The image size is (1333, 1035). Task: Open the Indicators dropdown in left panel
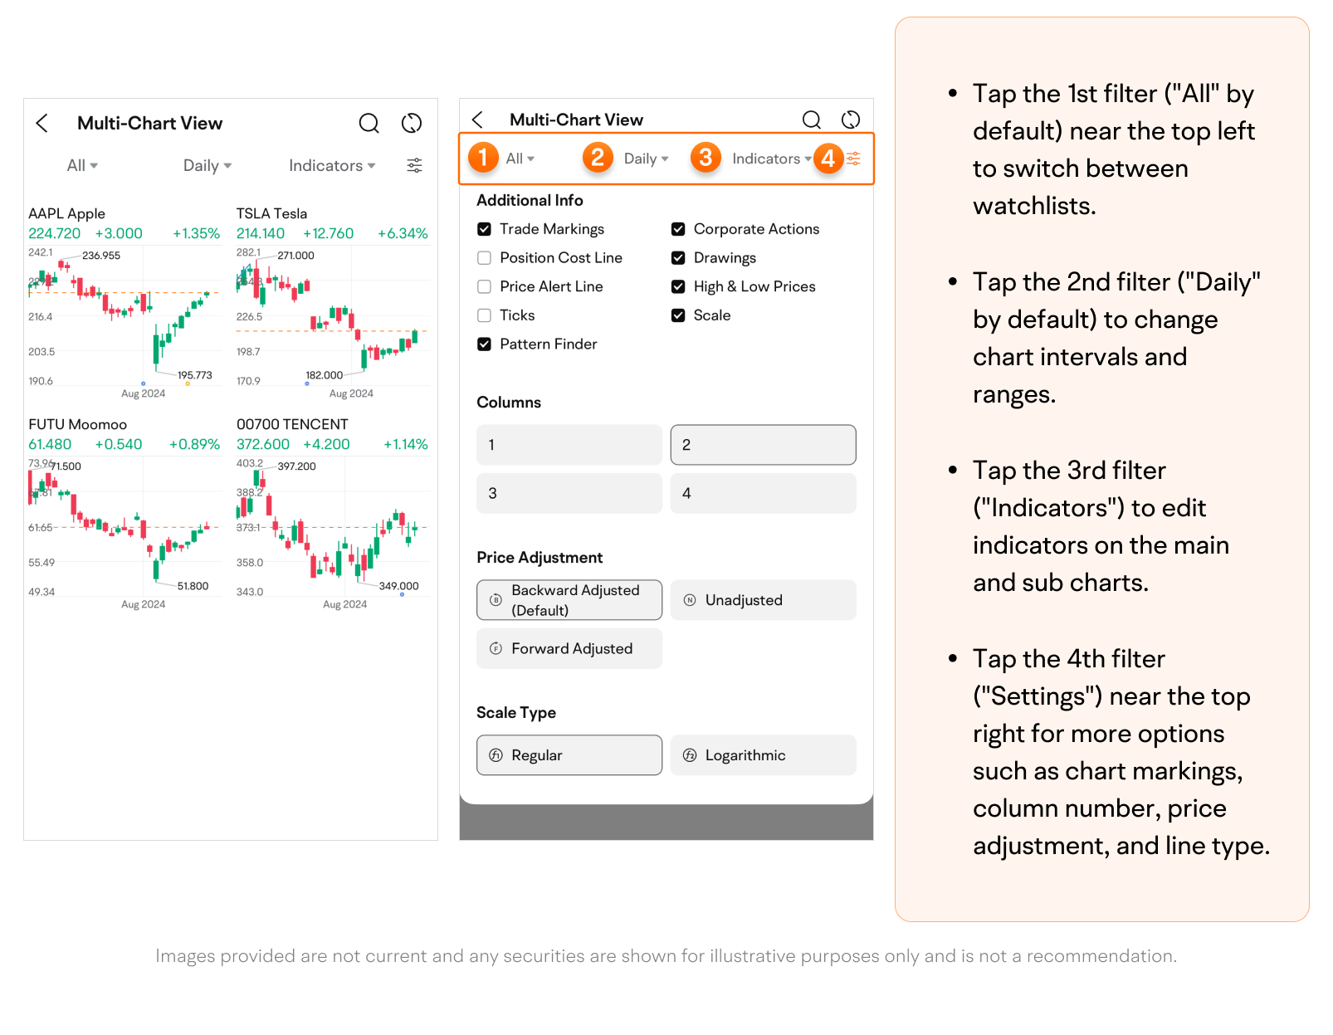click(332, 166)
